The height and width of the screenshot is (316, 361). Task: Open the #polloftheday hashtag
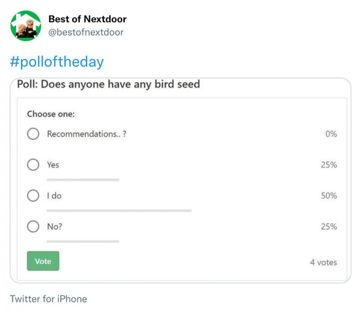tap(57, 62)
